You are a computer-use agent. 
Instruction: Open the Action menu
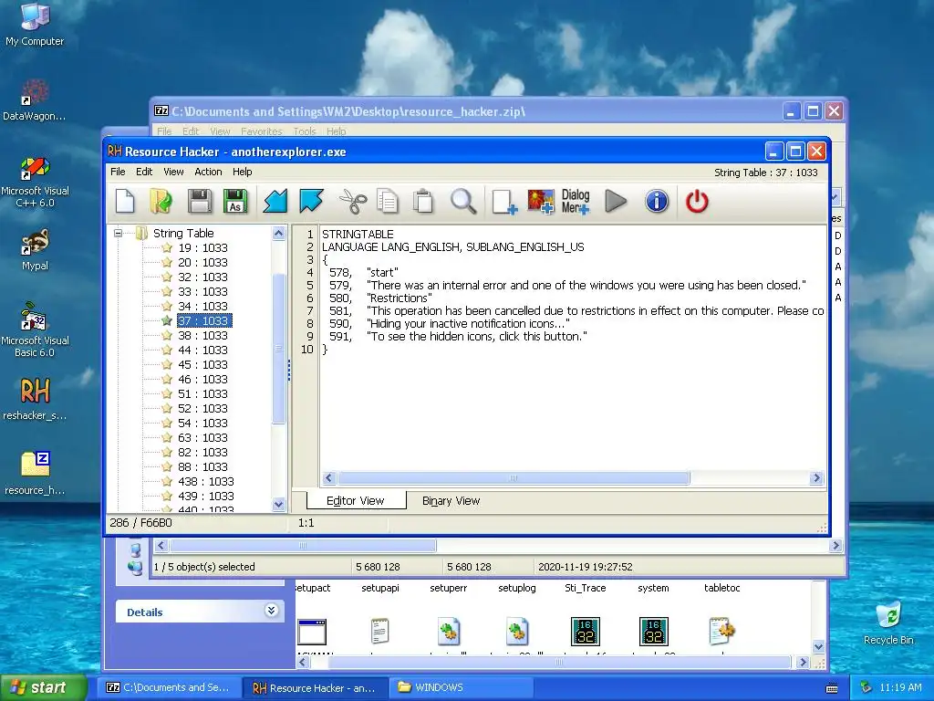point(208,172)
